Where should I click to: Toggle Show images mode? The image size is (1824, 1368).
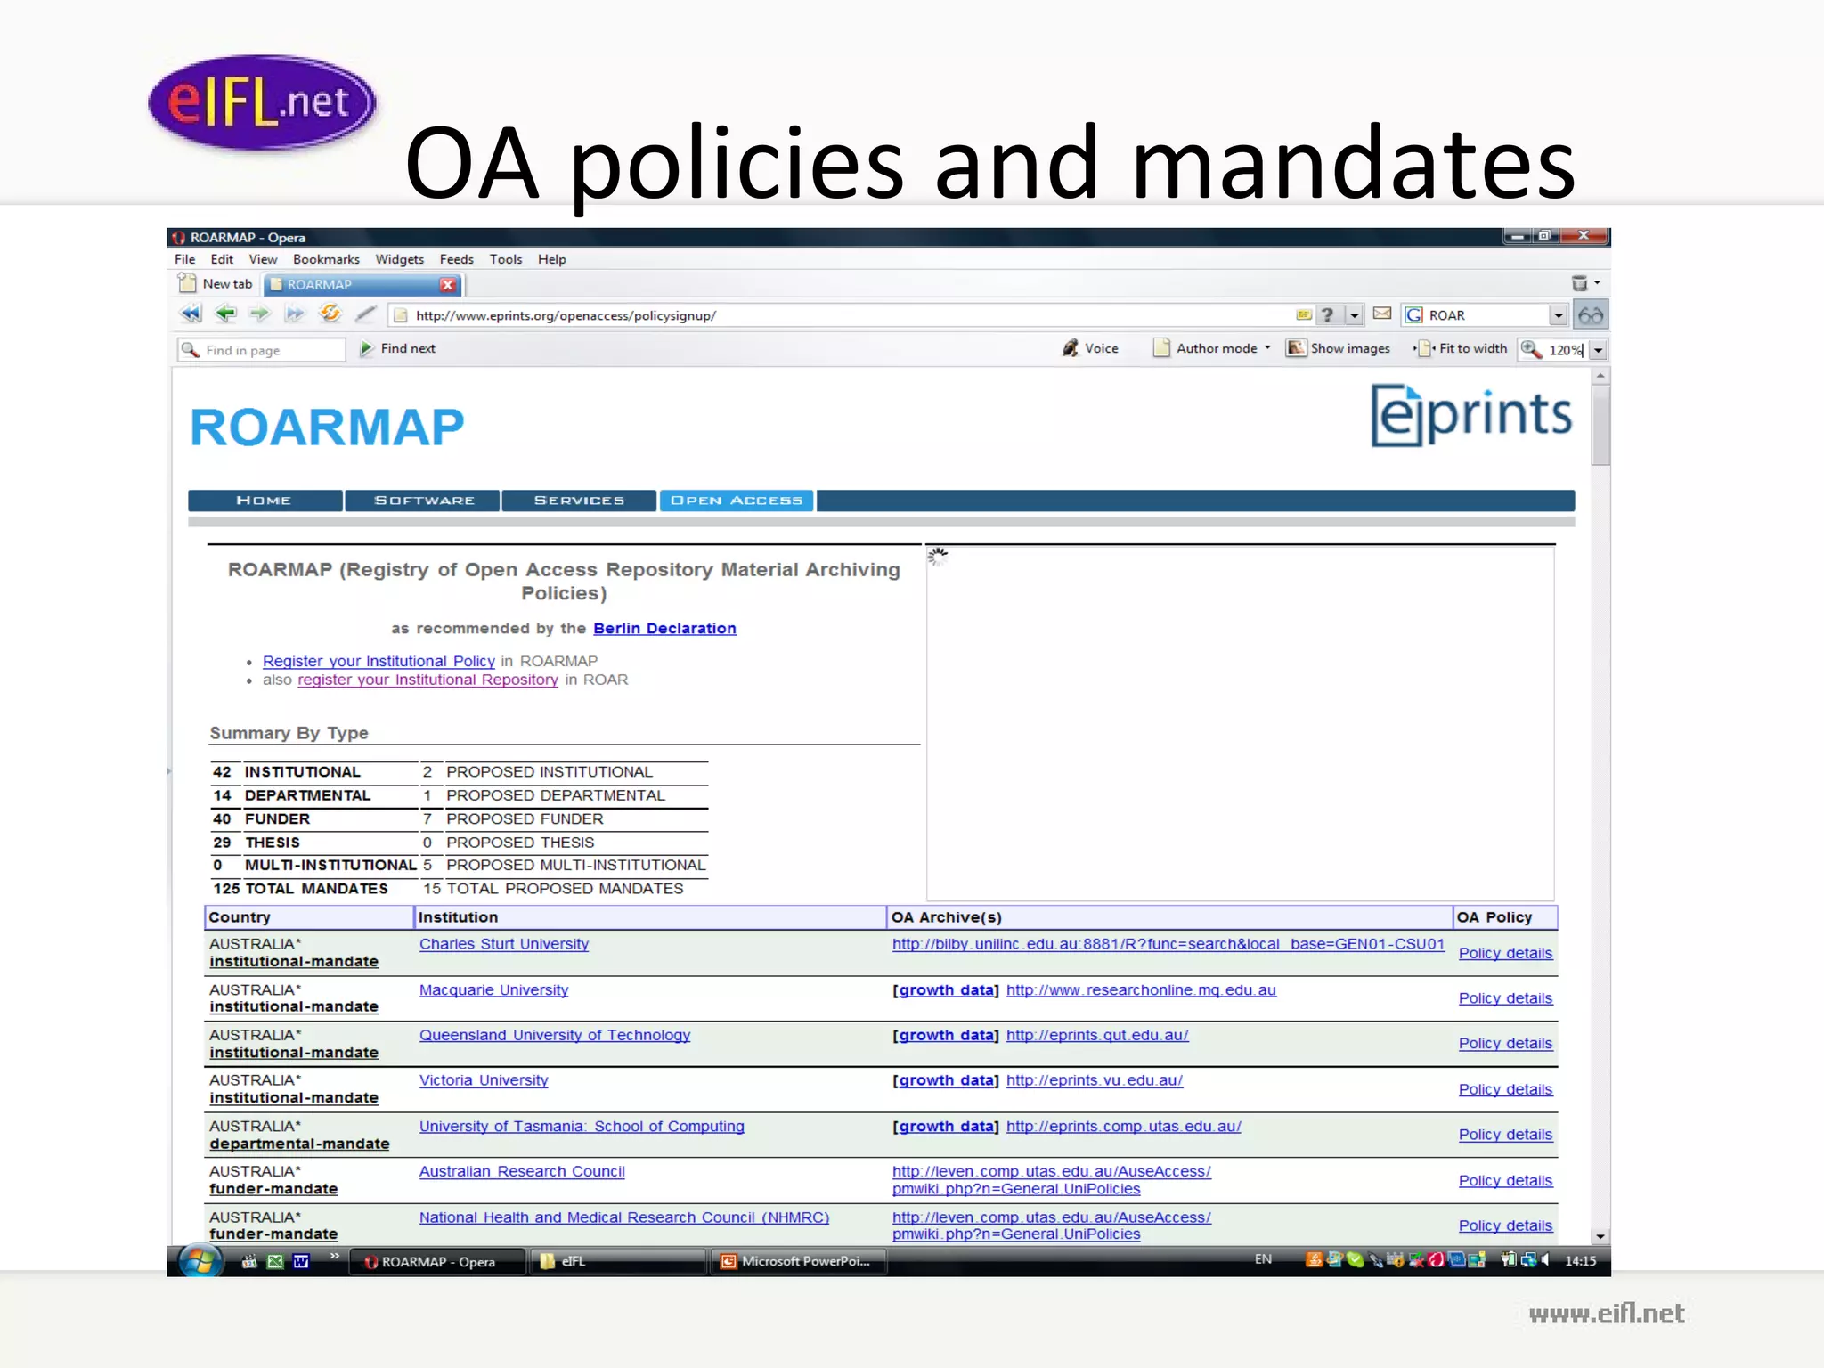coord(1339,348)
